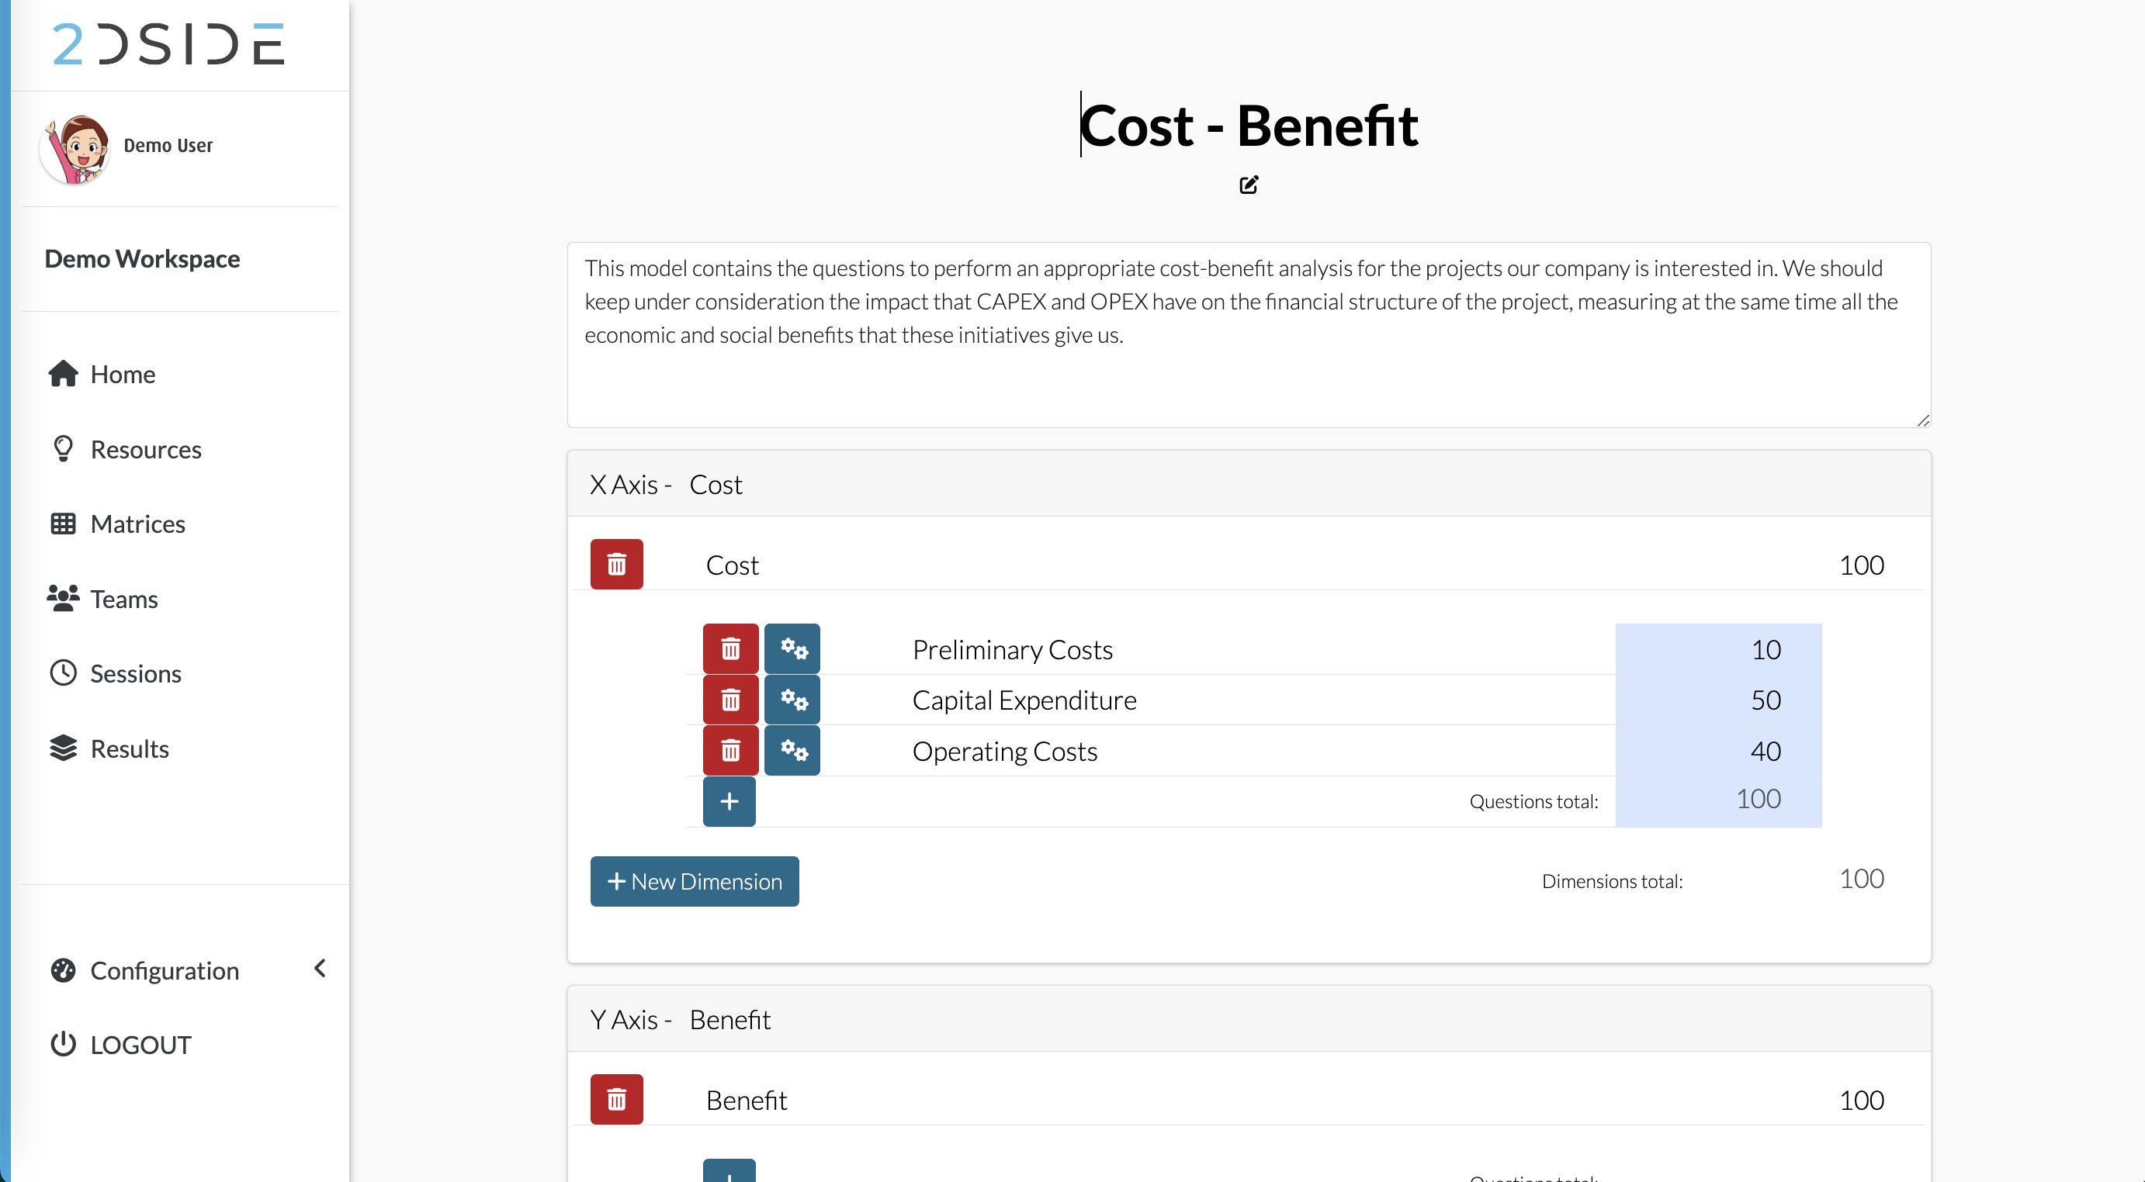Click the Cost Questions total: label
Viewport: 2145px width, 1182px height.
[x=1533, y=802]
